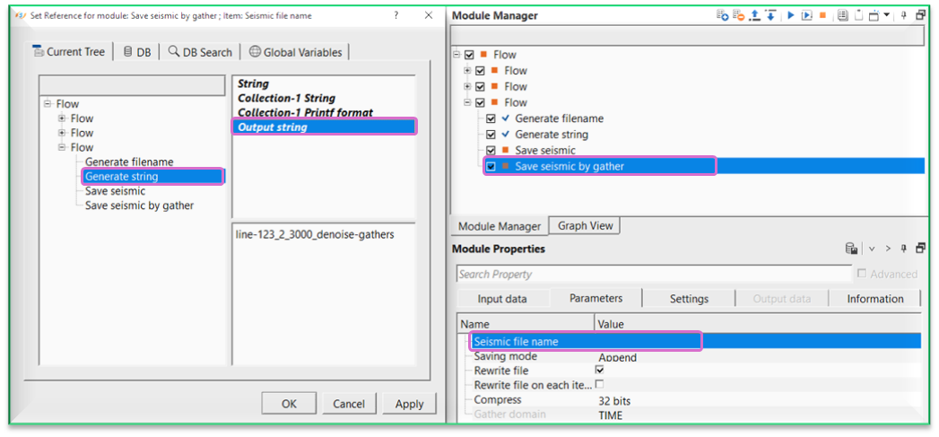
Task: Open the dropdown arrow in Module Manager toolbar
Action: (886, 15)
